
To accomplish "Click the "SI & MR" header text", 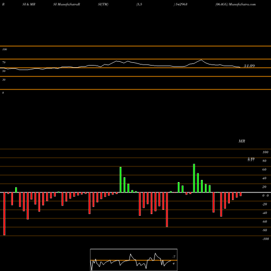I will coord(29,4).
